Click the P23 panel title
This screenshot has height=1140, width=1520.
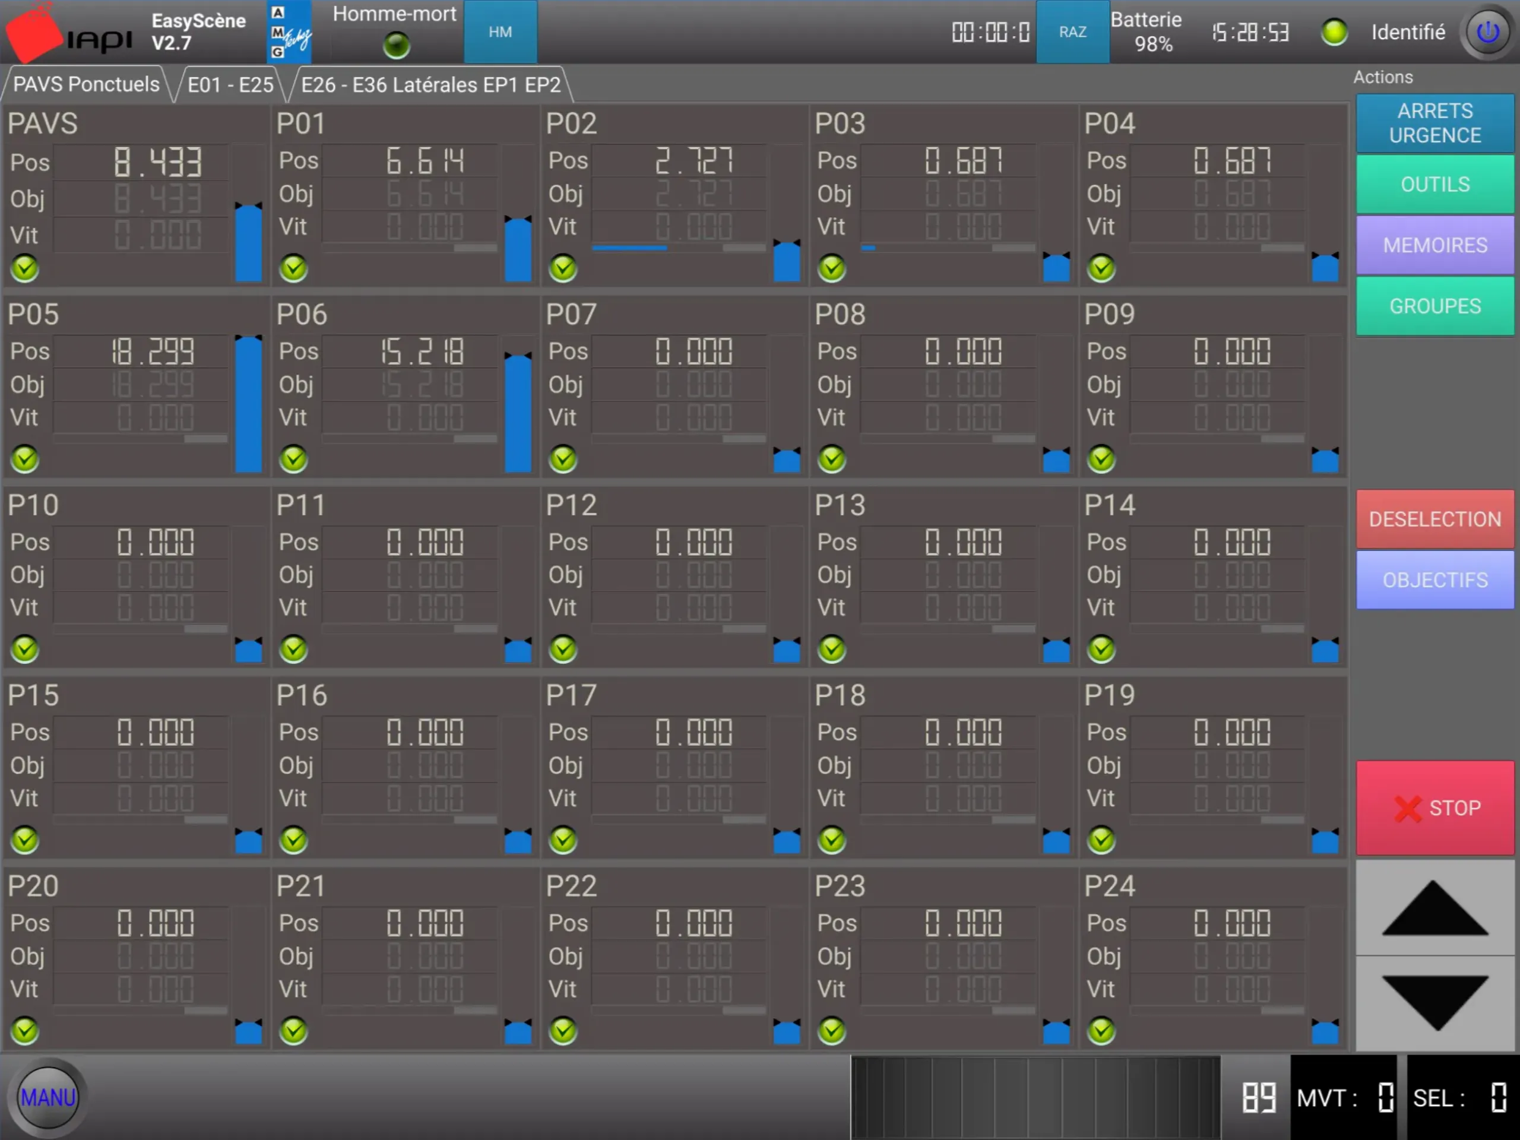pyautogui.click(x=840, y=886)
